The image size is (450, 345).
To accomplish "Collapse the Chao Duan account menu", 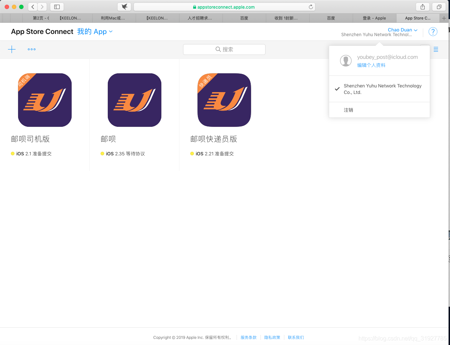I will point(402,30).
